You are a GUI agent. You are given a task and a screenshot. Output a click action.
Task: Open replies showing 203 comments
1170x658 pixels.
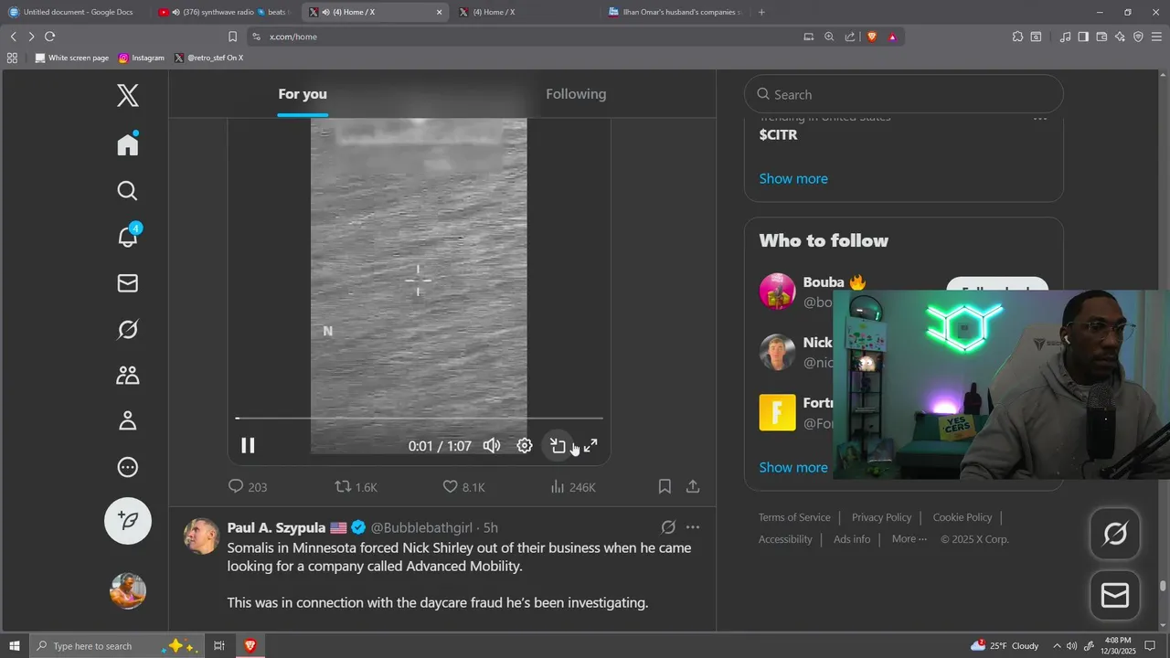coord(247,487)
